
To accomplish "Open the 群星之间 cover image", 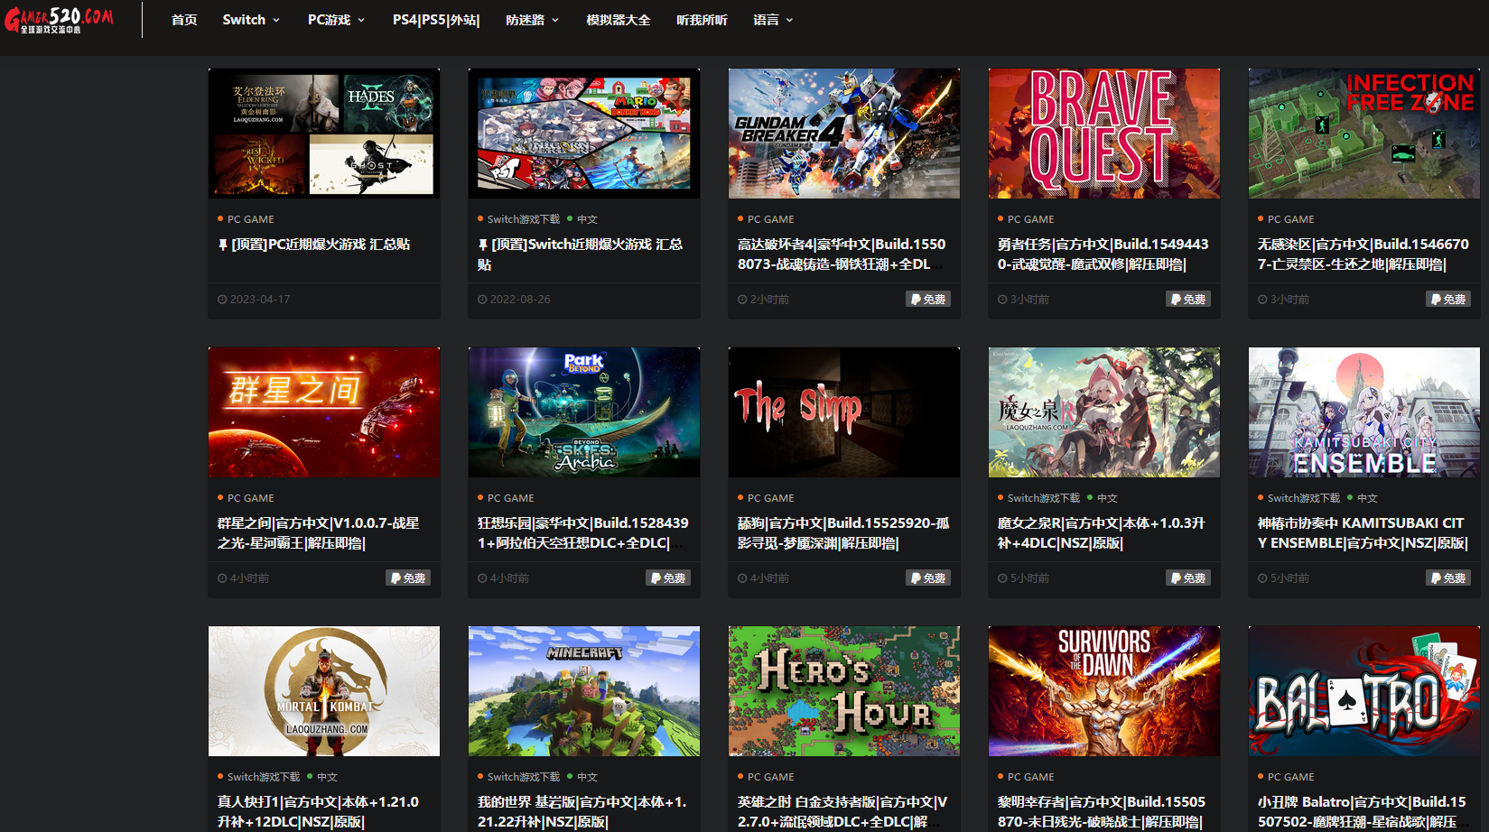I will coord(324,412).
